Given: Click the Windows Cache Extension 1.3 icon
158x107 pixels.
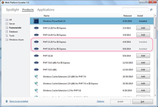Looking at the screenshot, I should pos(36,90).
